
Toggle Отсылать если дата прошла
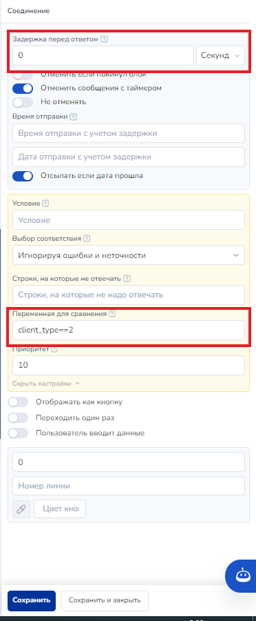(23, 176)
